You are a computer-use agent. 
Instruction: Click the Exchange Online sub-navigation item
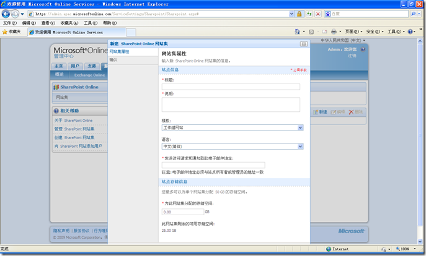pyautogui.click(x=89, y=75)
